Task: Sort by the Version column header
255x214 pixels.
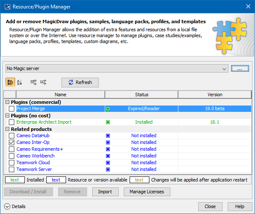Action: [215, 95]
